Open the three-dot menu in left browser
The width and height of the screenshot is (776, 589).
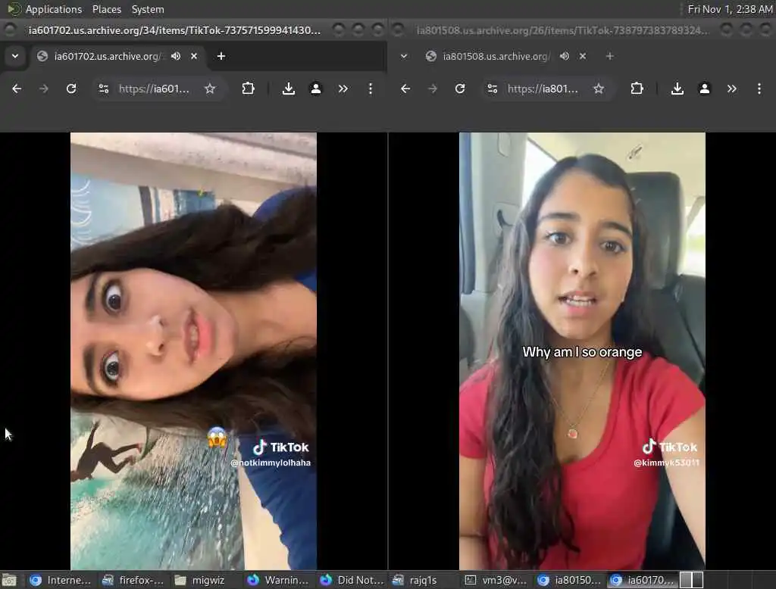(x=370, y=89)
